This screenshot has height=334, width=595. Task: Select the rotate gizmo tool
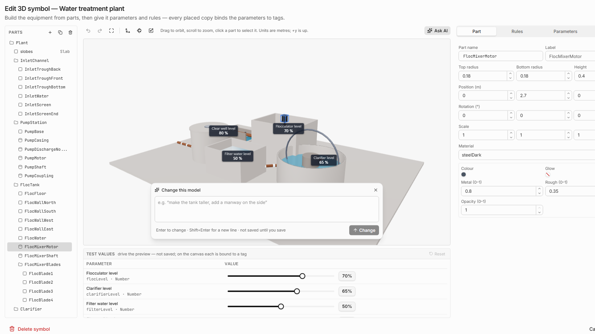tap(139, 31)
